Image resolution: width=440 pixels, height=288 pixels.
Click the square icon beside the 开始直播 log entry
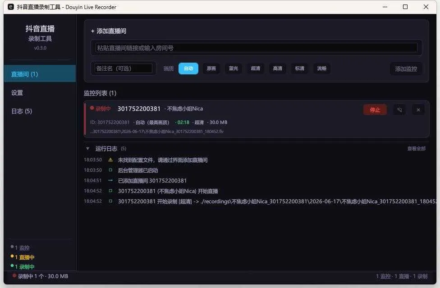110,191
